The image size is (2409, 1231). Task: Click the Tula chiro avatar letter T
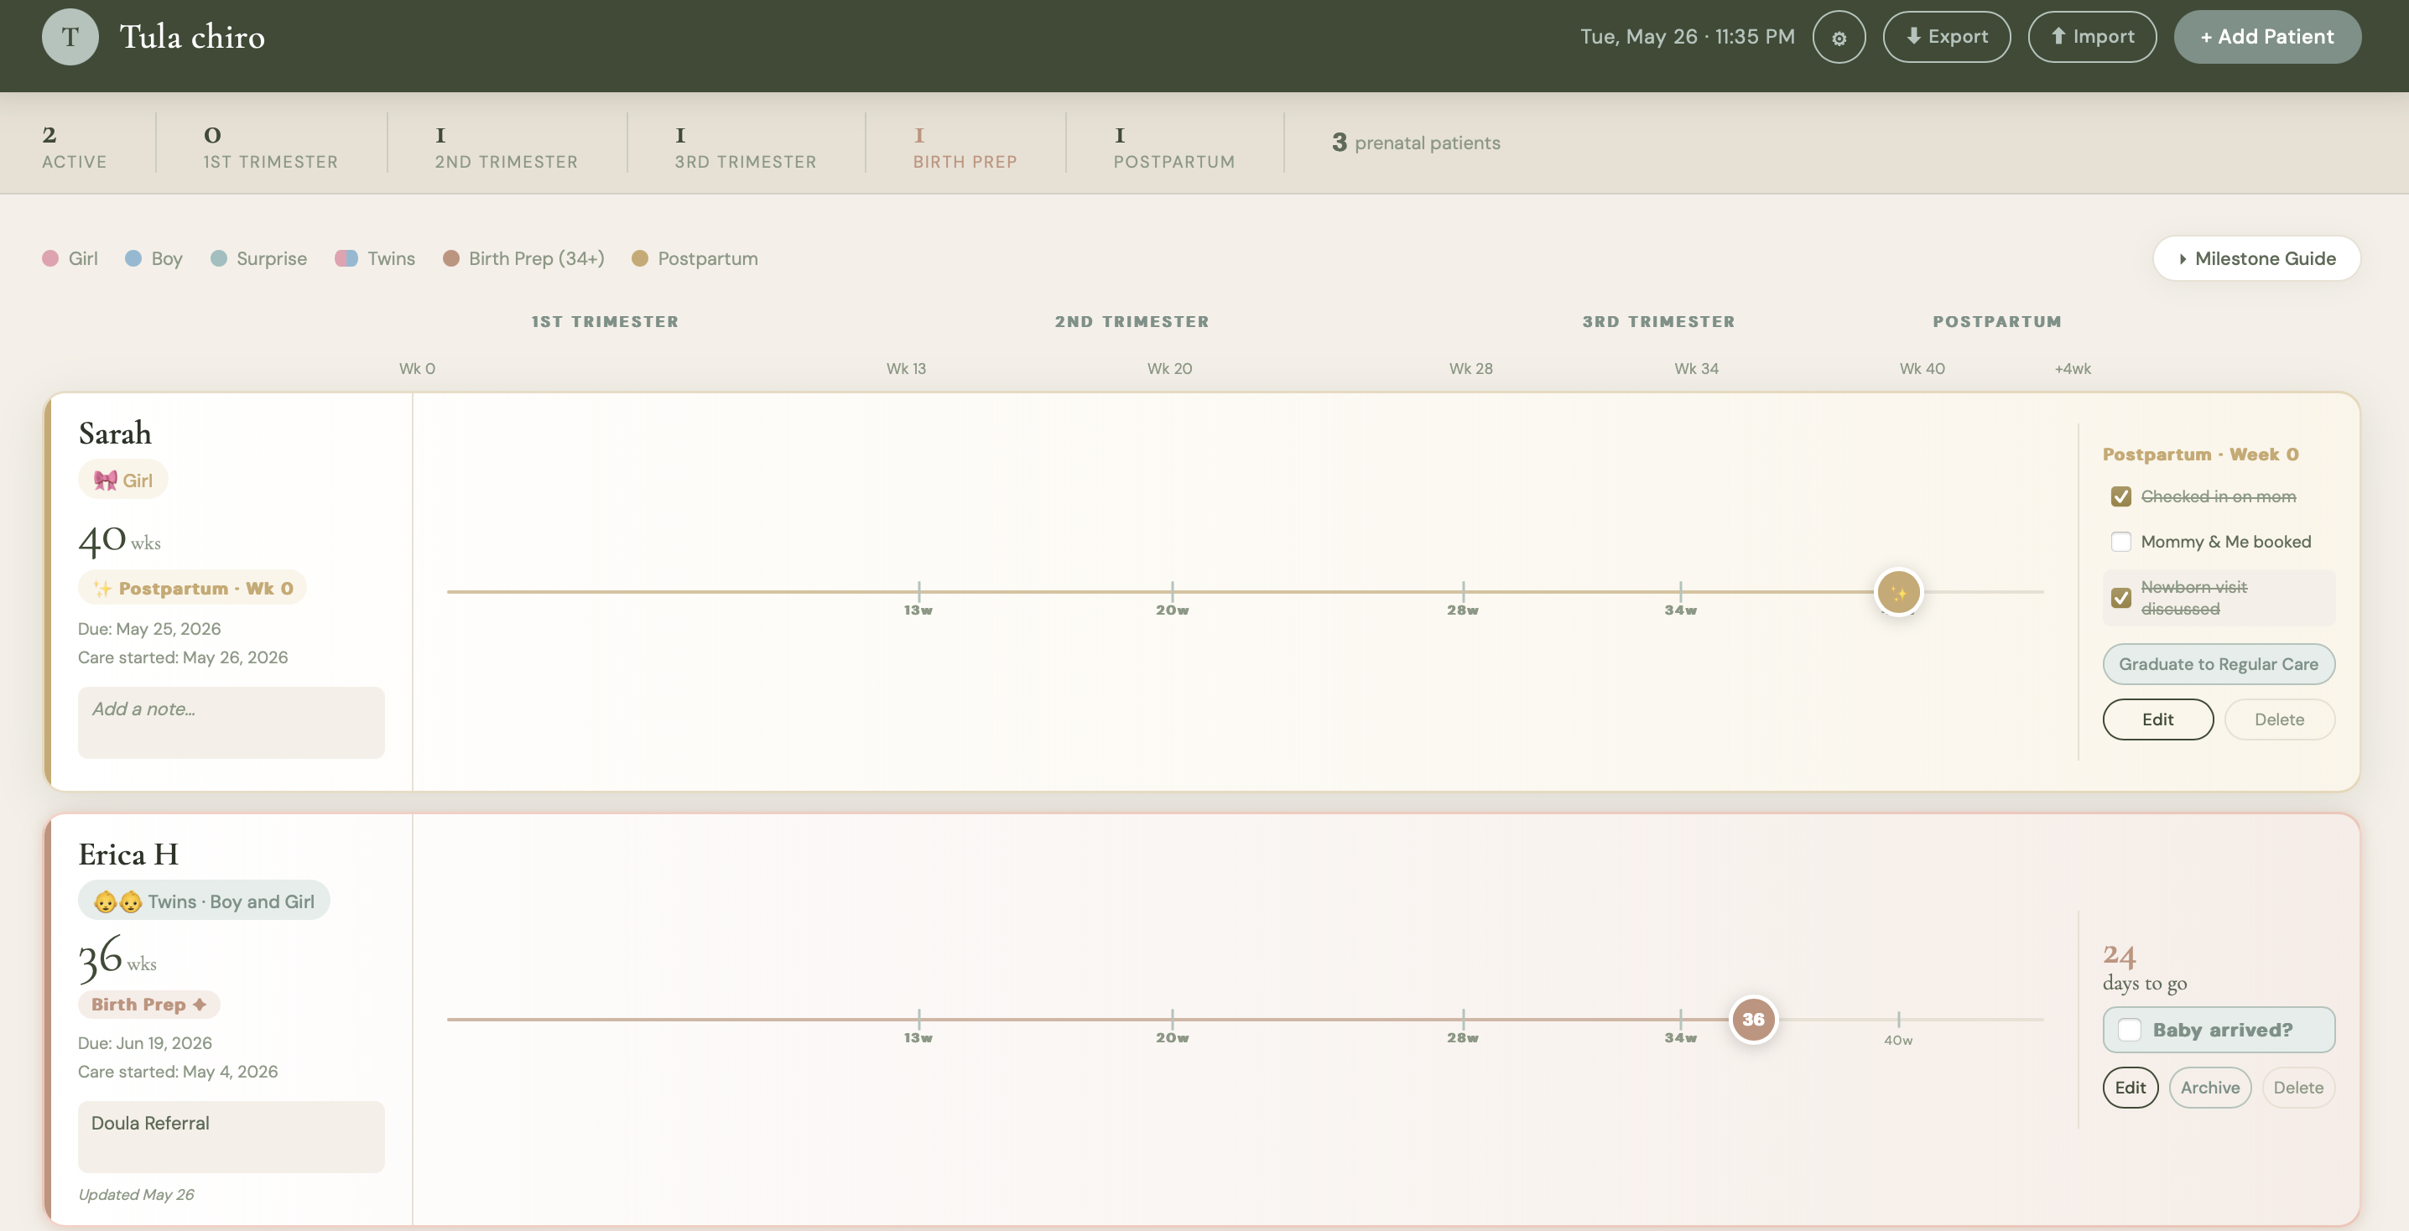(70, 38)
